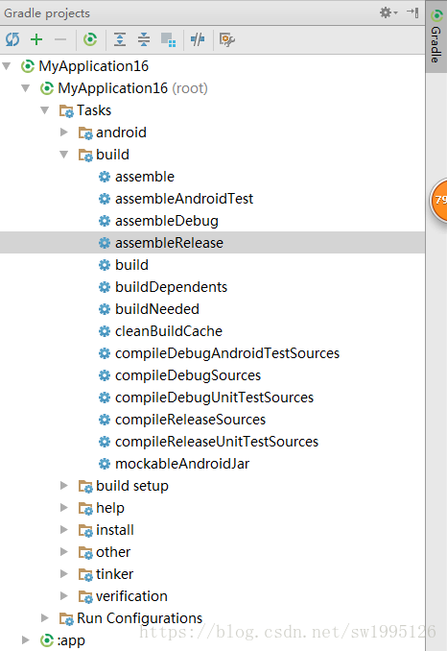This screenshot has width=447, height=651.
Task: Select compileDebugSources task
Action: [188, 375]
